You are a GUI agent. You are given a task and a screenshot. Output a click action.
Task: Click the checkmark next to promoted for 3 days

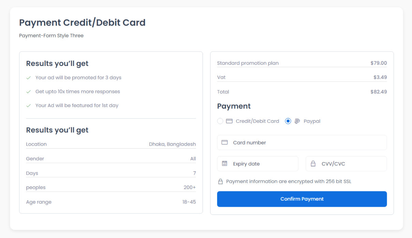[x=29, y=78]
